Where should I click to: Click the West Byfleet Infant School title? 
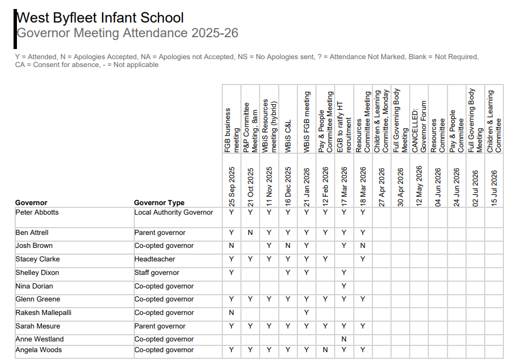pos(100,17)
